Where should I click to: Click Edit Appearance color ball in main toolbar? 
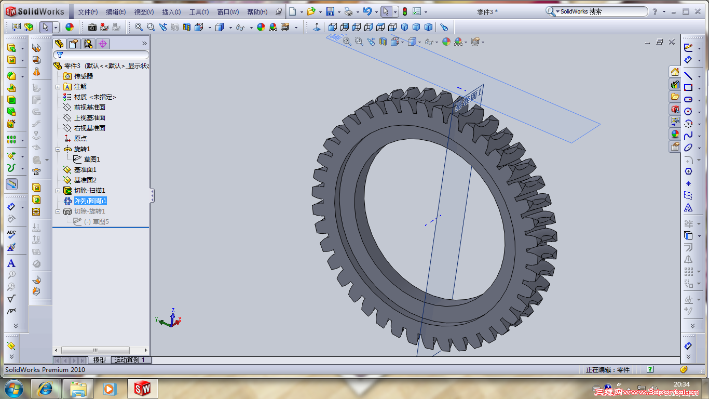click(70, 27)
